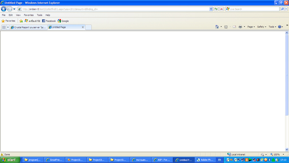Open the Favorites star button panel

click(8, 21)
